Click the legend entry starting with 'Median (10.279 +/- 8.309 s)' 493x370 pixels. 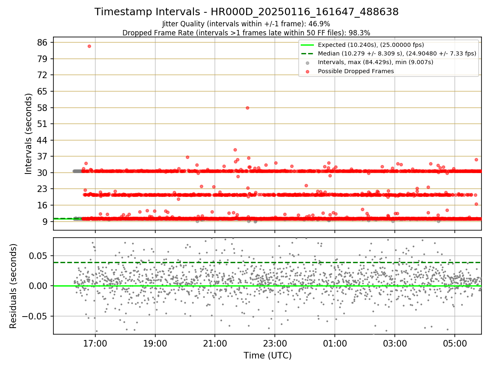[397, 53]
